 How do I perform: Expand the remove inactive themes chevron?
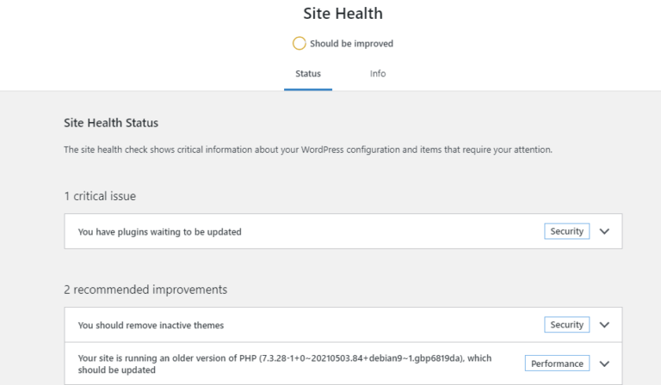click(604, 325)
